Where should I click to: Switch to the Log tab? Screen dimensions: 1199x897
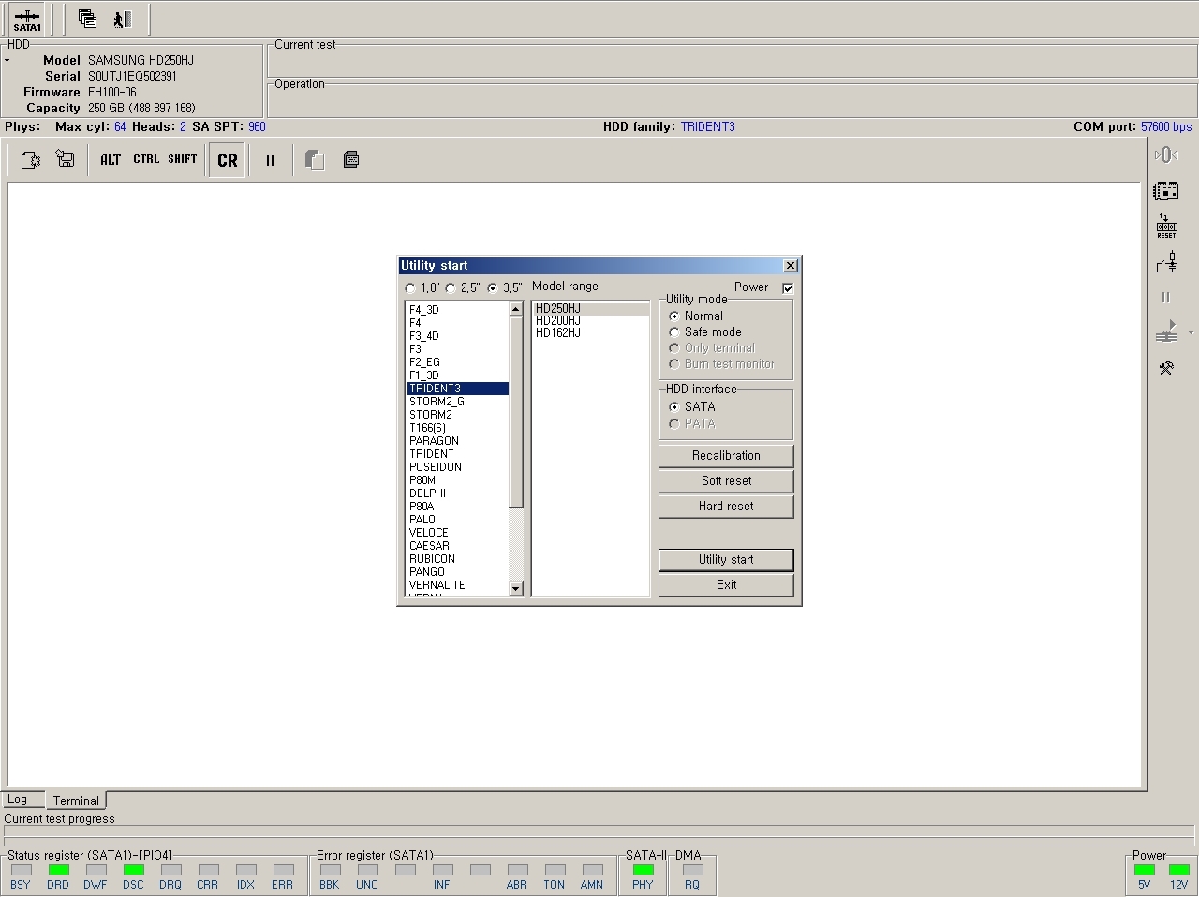point(18,800)
